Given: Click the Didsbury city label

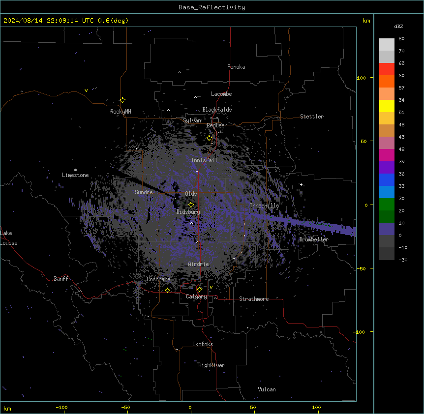Looking at the screenshot, I should pos(188,212).
